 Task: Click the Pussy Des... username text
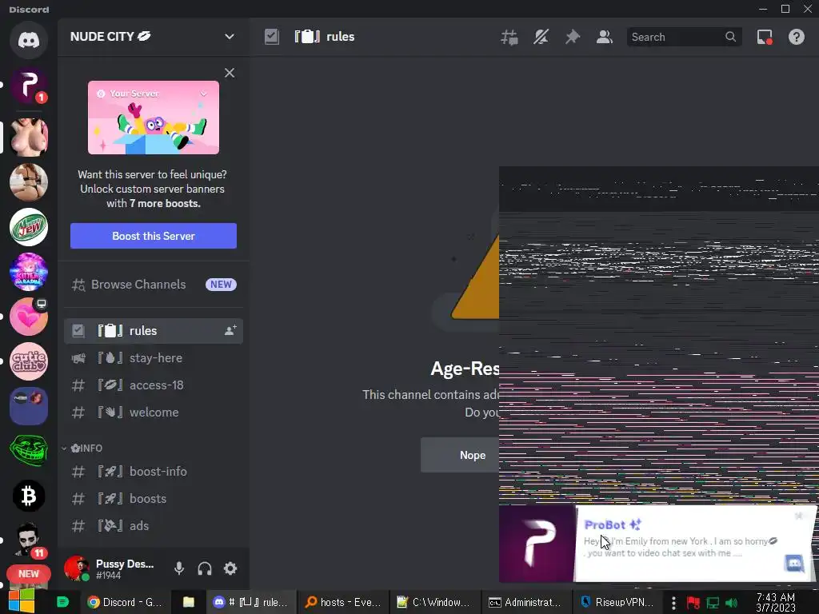coord(125,564)
